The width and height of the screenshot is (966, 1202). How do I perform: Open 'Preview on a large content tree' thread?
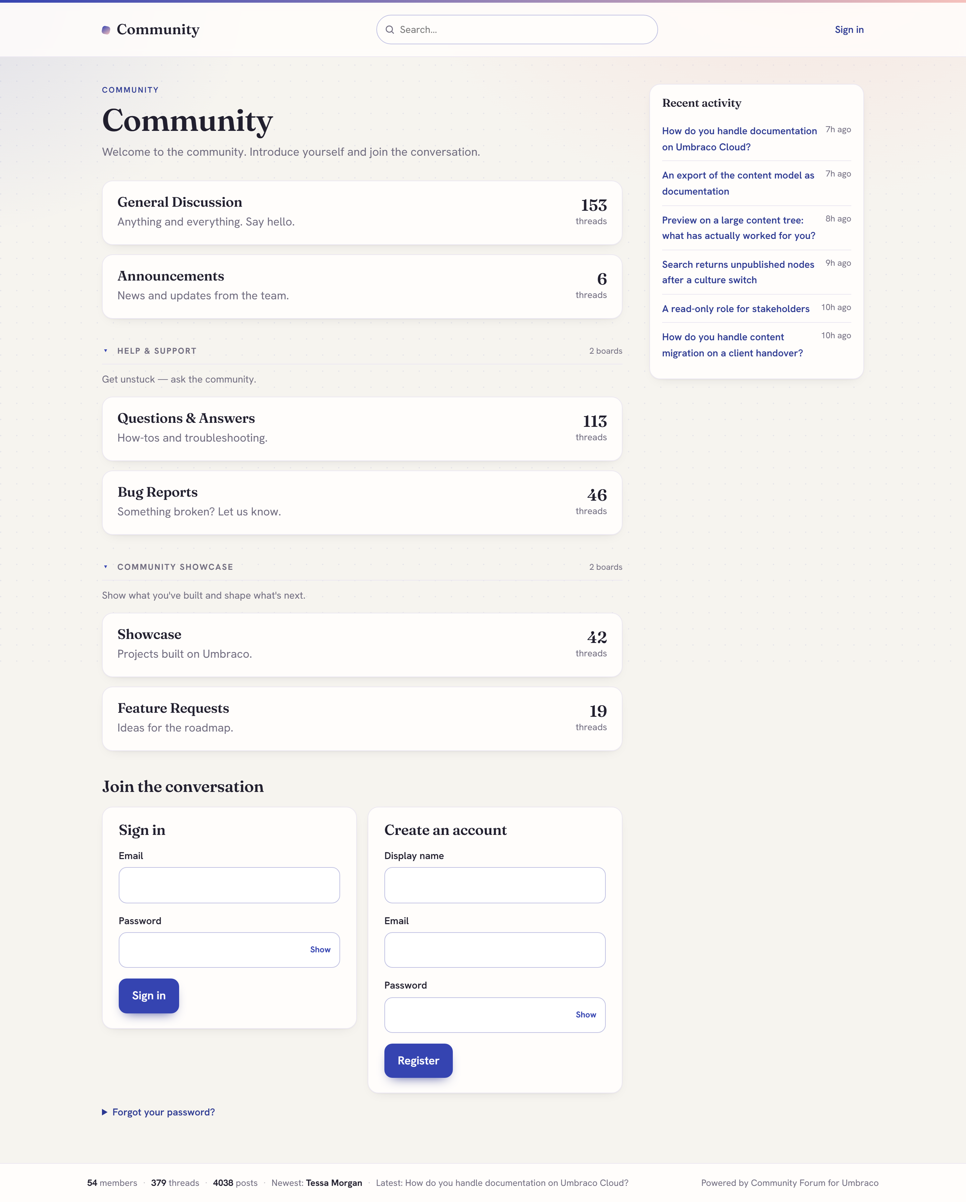[739, 228]
